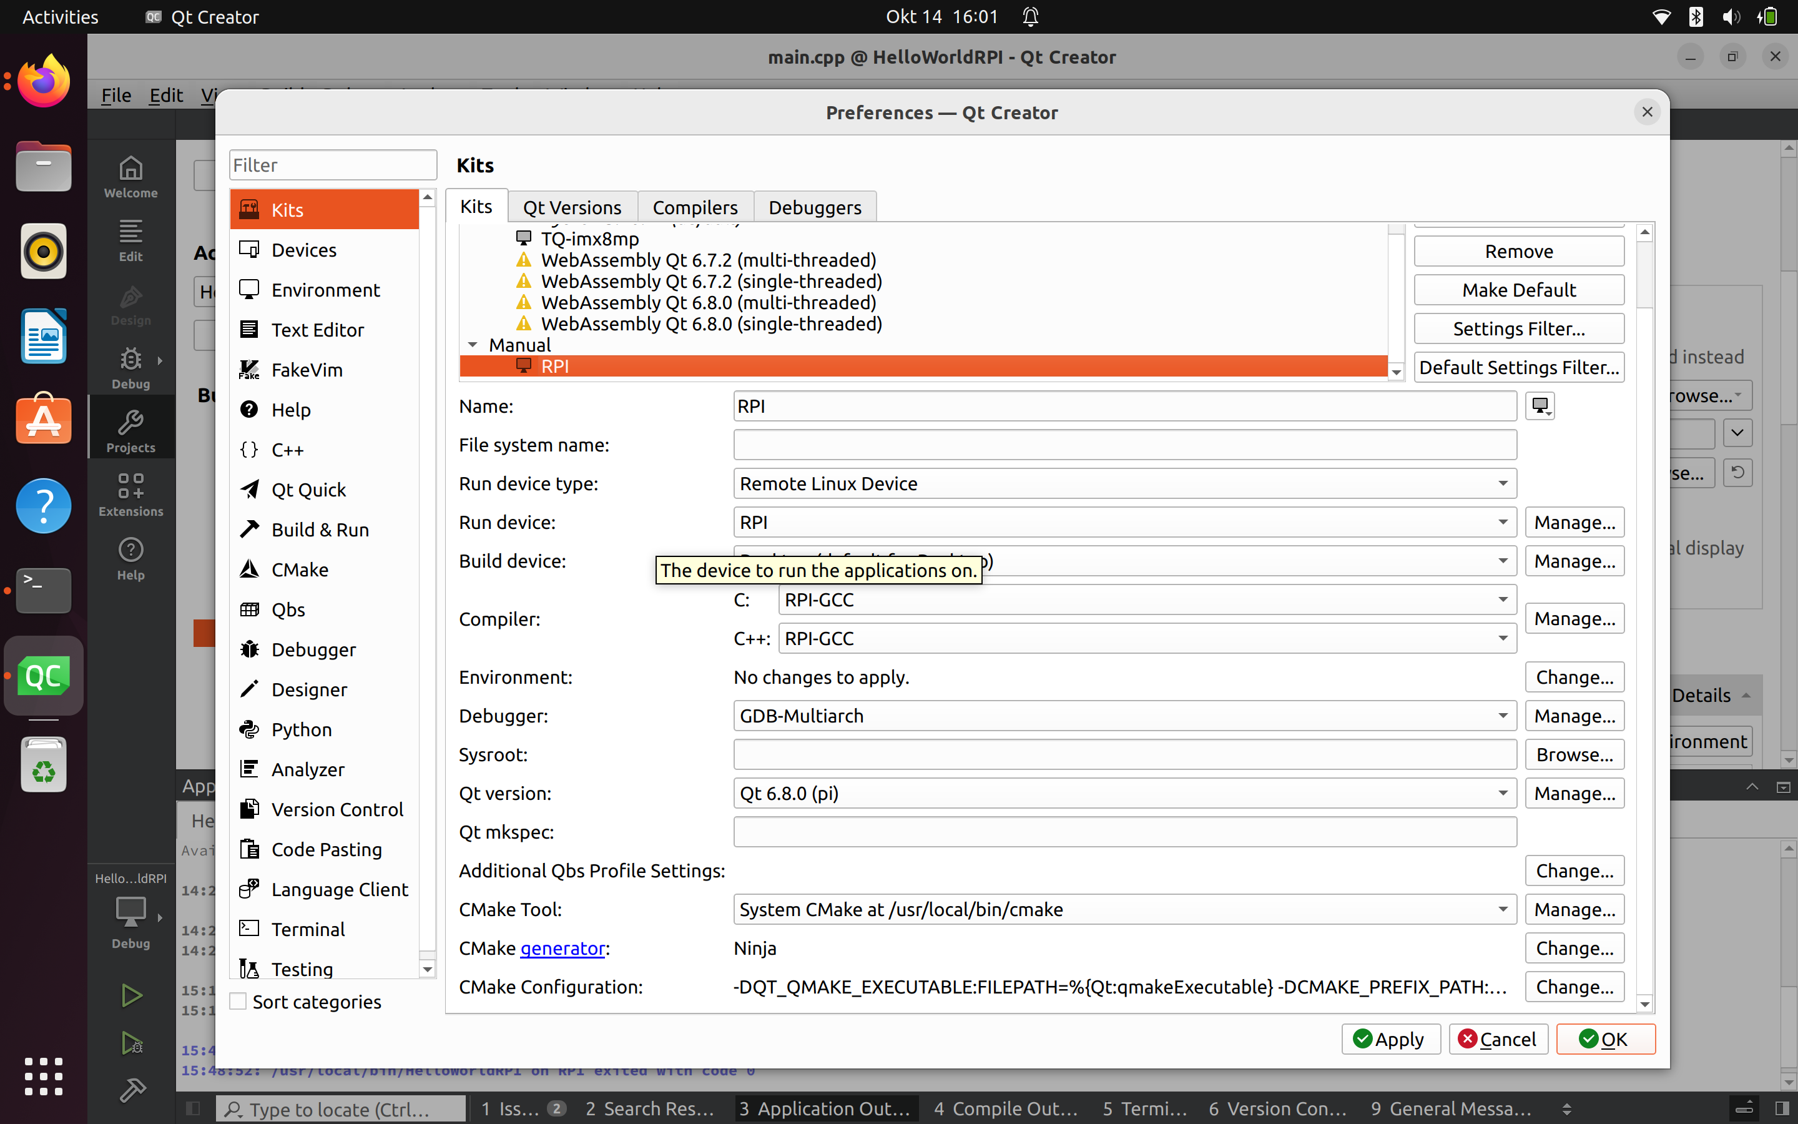Toggle Sort categories checkbox
The image size is (1798, 1124).
[x=238, y=1002]
